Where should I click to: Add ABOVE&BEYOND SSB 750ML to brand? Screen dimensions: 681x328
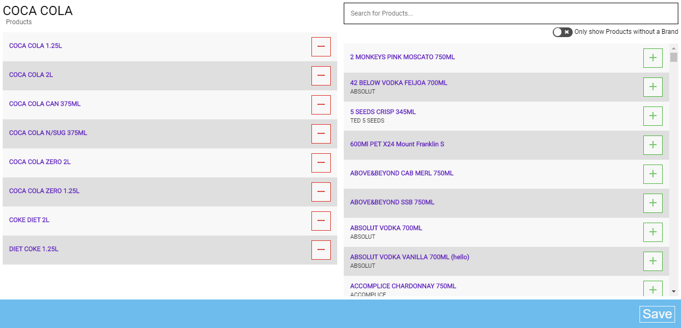point(653,203)
